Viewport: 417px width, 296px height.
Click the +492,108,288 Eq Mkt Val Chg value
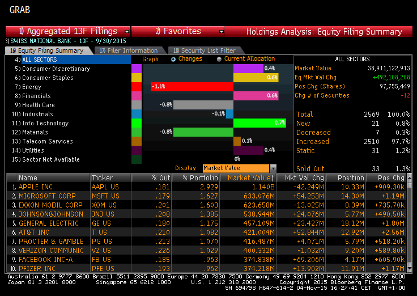[x=391, y=78]
